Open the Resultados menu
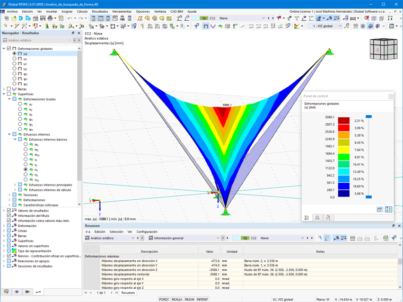The width and height of the screenshot is (403, 302). tap(100, 12)
